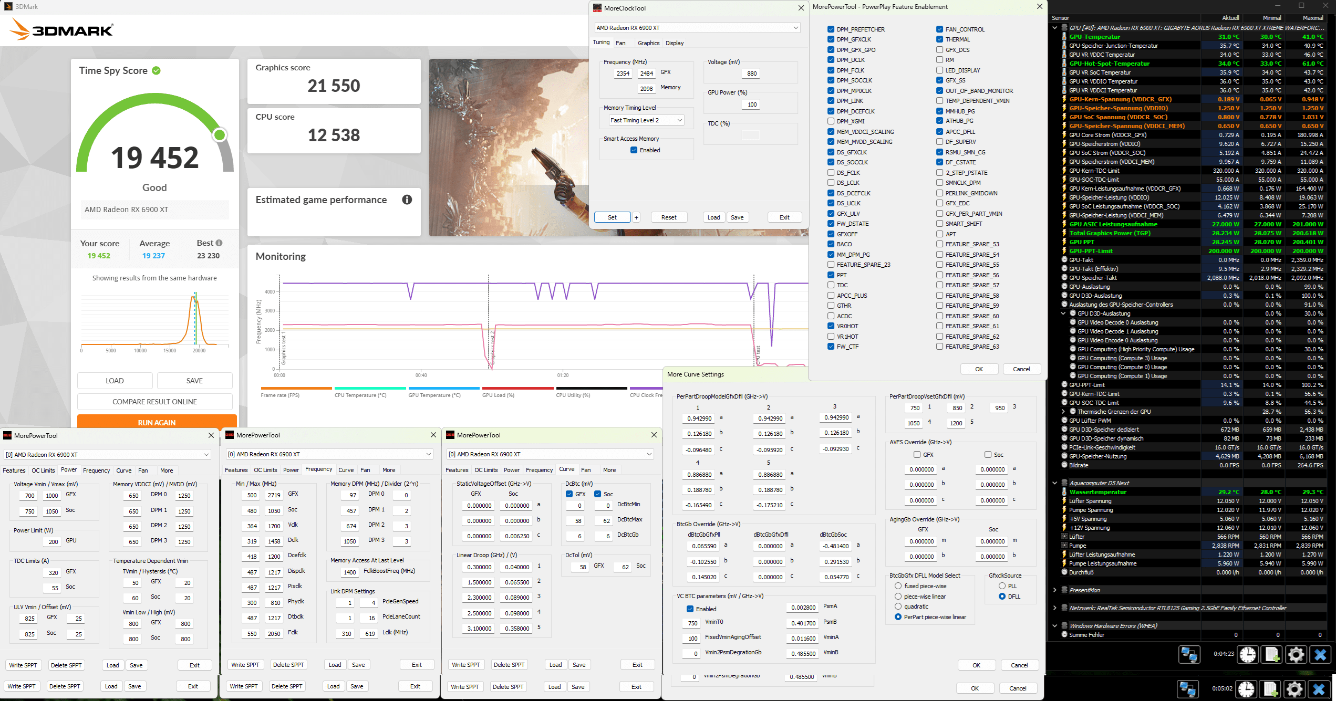Image resolution: width=1336 pixels, height=701 pixels.
Task: Click MoreClockTool title bar app icon
Action: coord(597,8)
